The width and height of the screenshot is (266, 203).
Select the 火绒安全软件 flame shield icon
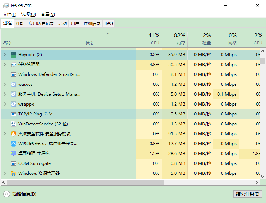(x=13, y=134)
